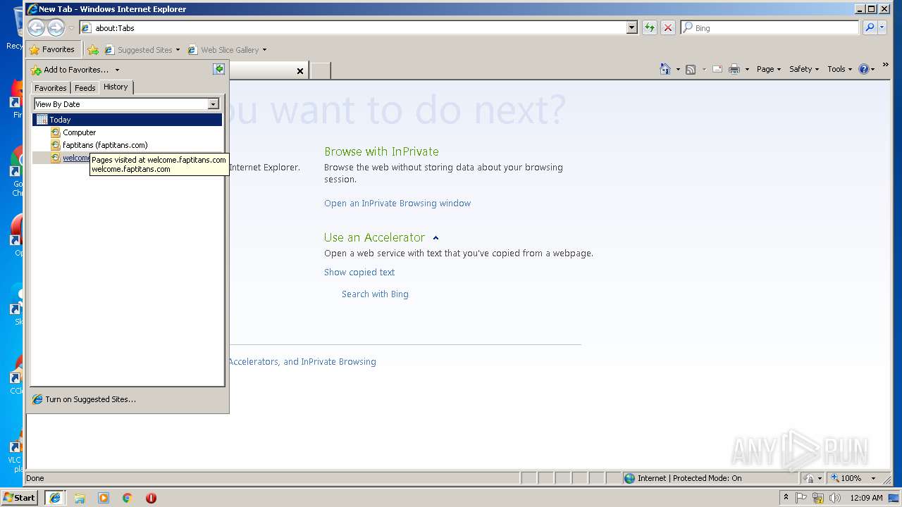Click the red Opera taskbar icon
The width and height of the screenshot is (902, 507).
click(151, 498)
